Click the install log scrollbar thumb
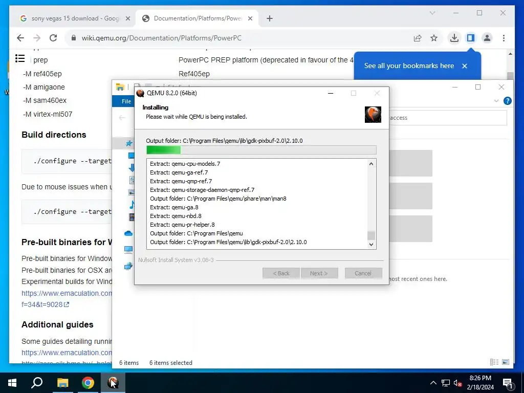Image resolution: width=524 pixels, height=393 pixels. coord(371,235)
